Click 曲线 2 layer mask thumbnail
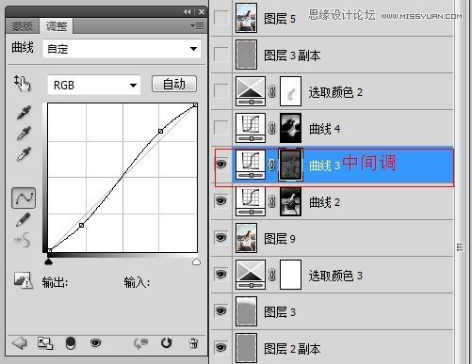The height and width of the screenshot is (364, 472). tap(290, 201)
